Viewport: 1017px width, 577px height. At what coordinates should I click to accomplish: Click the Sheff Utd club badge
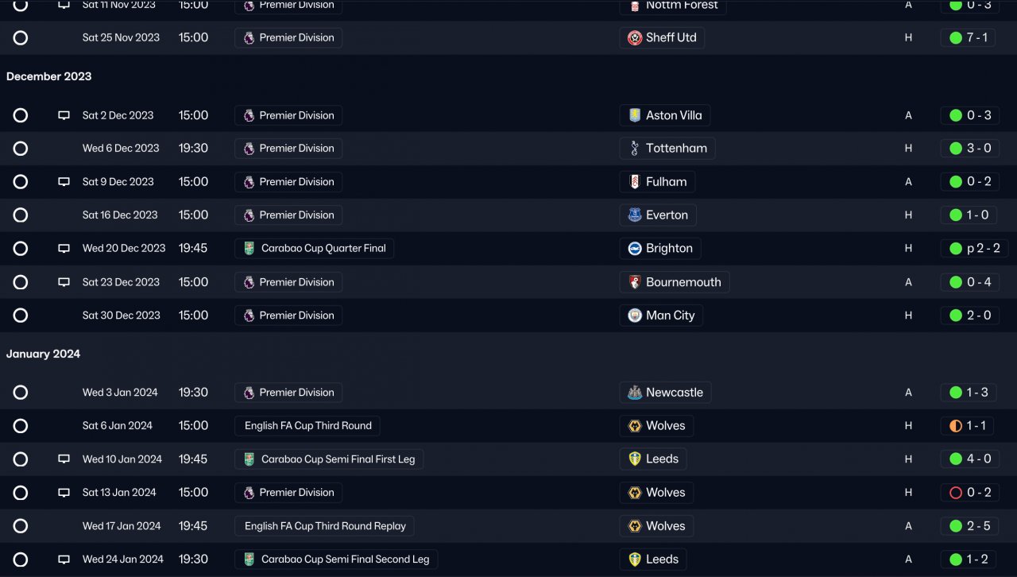(634, 38)
